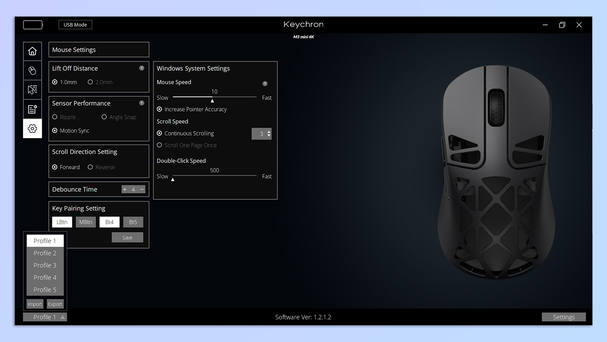Select the Bt5 key pairing button

click(133, 222)
